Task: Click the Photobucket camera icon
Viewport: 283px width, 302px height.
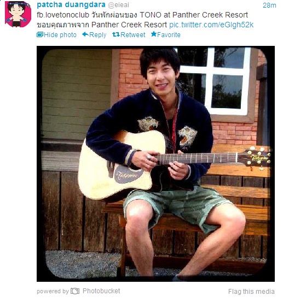Action: 75,291
